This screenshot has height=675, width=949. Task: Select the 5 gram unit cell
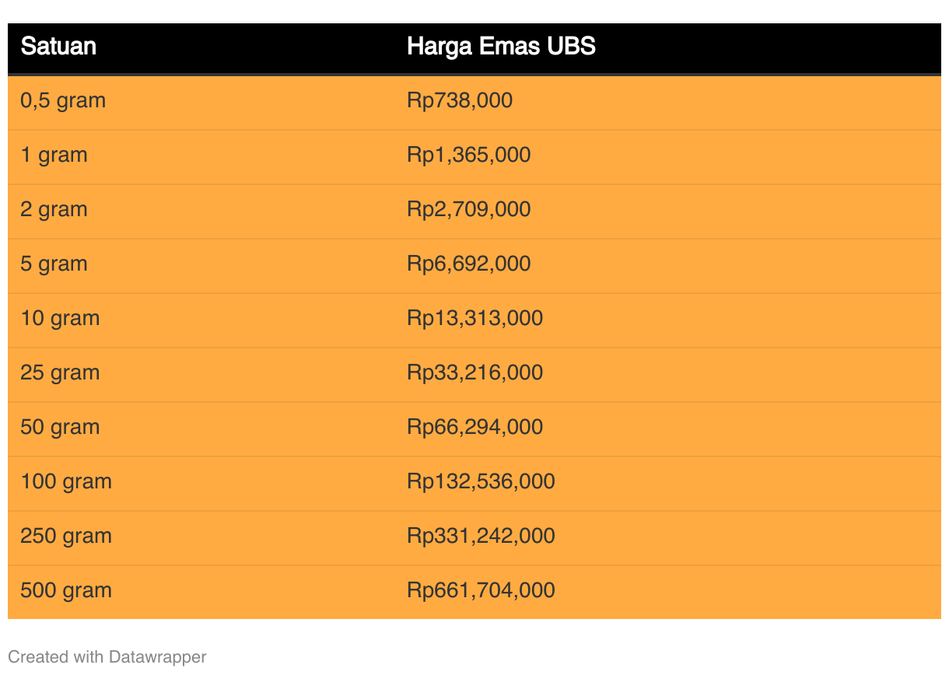coord(54,264)
